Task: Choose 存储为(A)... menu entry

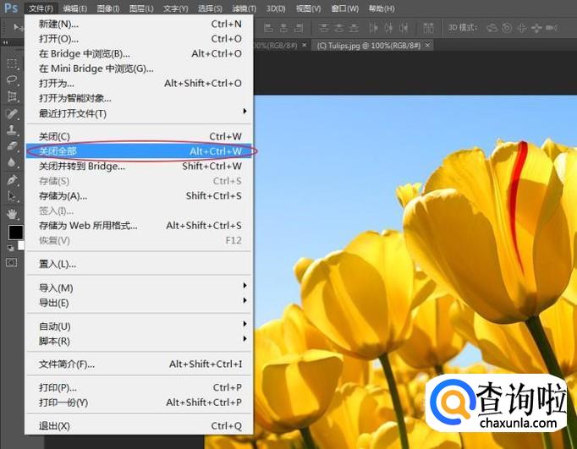Action: coord(139,195)
